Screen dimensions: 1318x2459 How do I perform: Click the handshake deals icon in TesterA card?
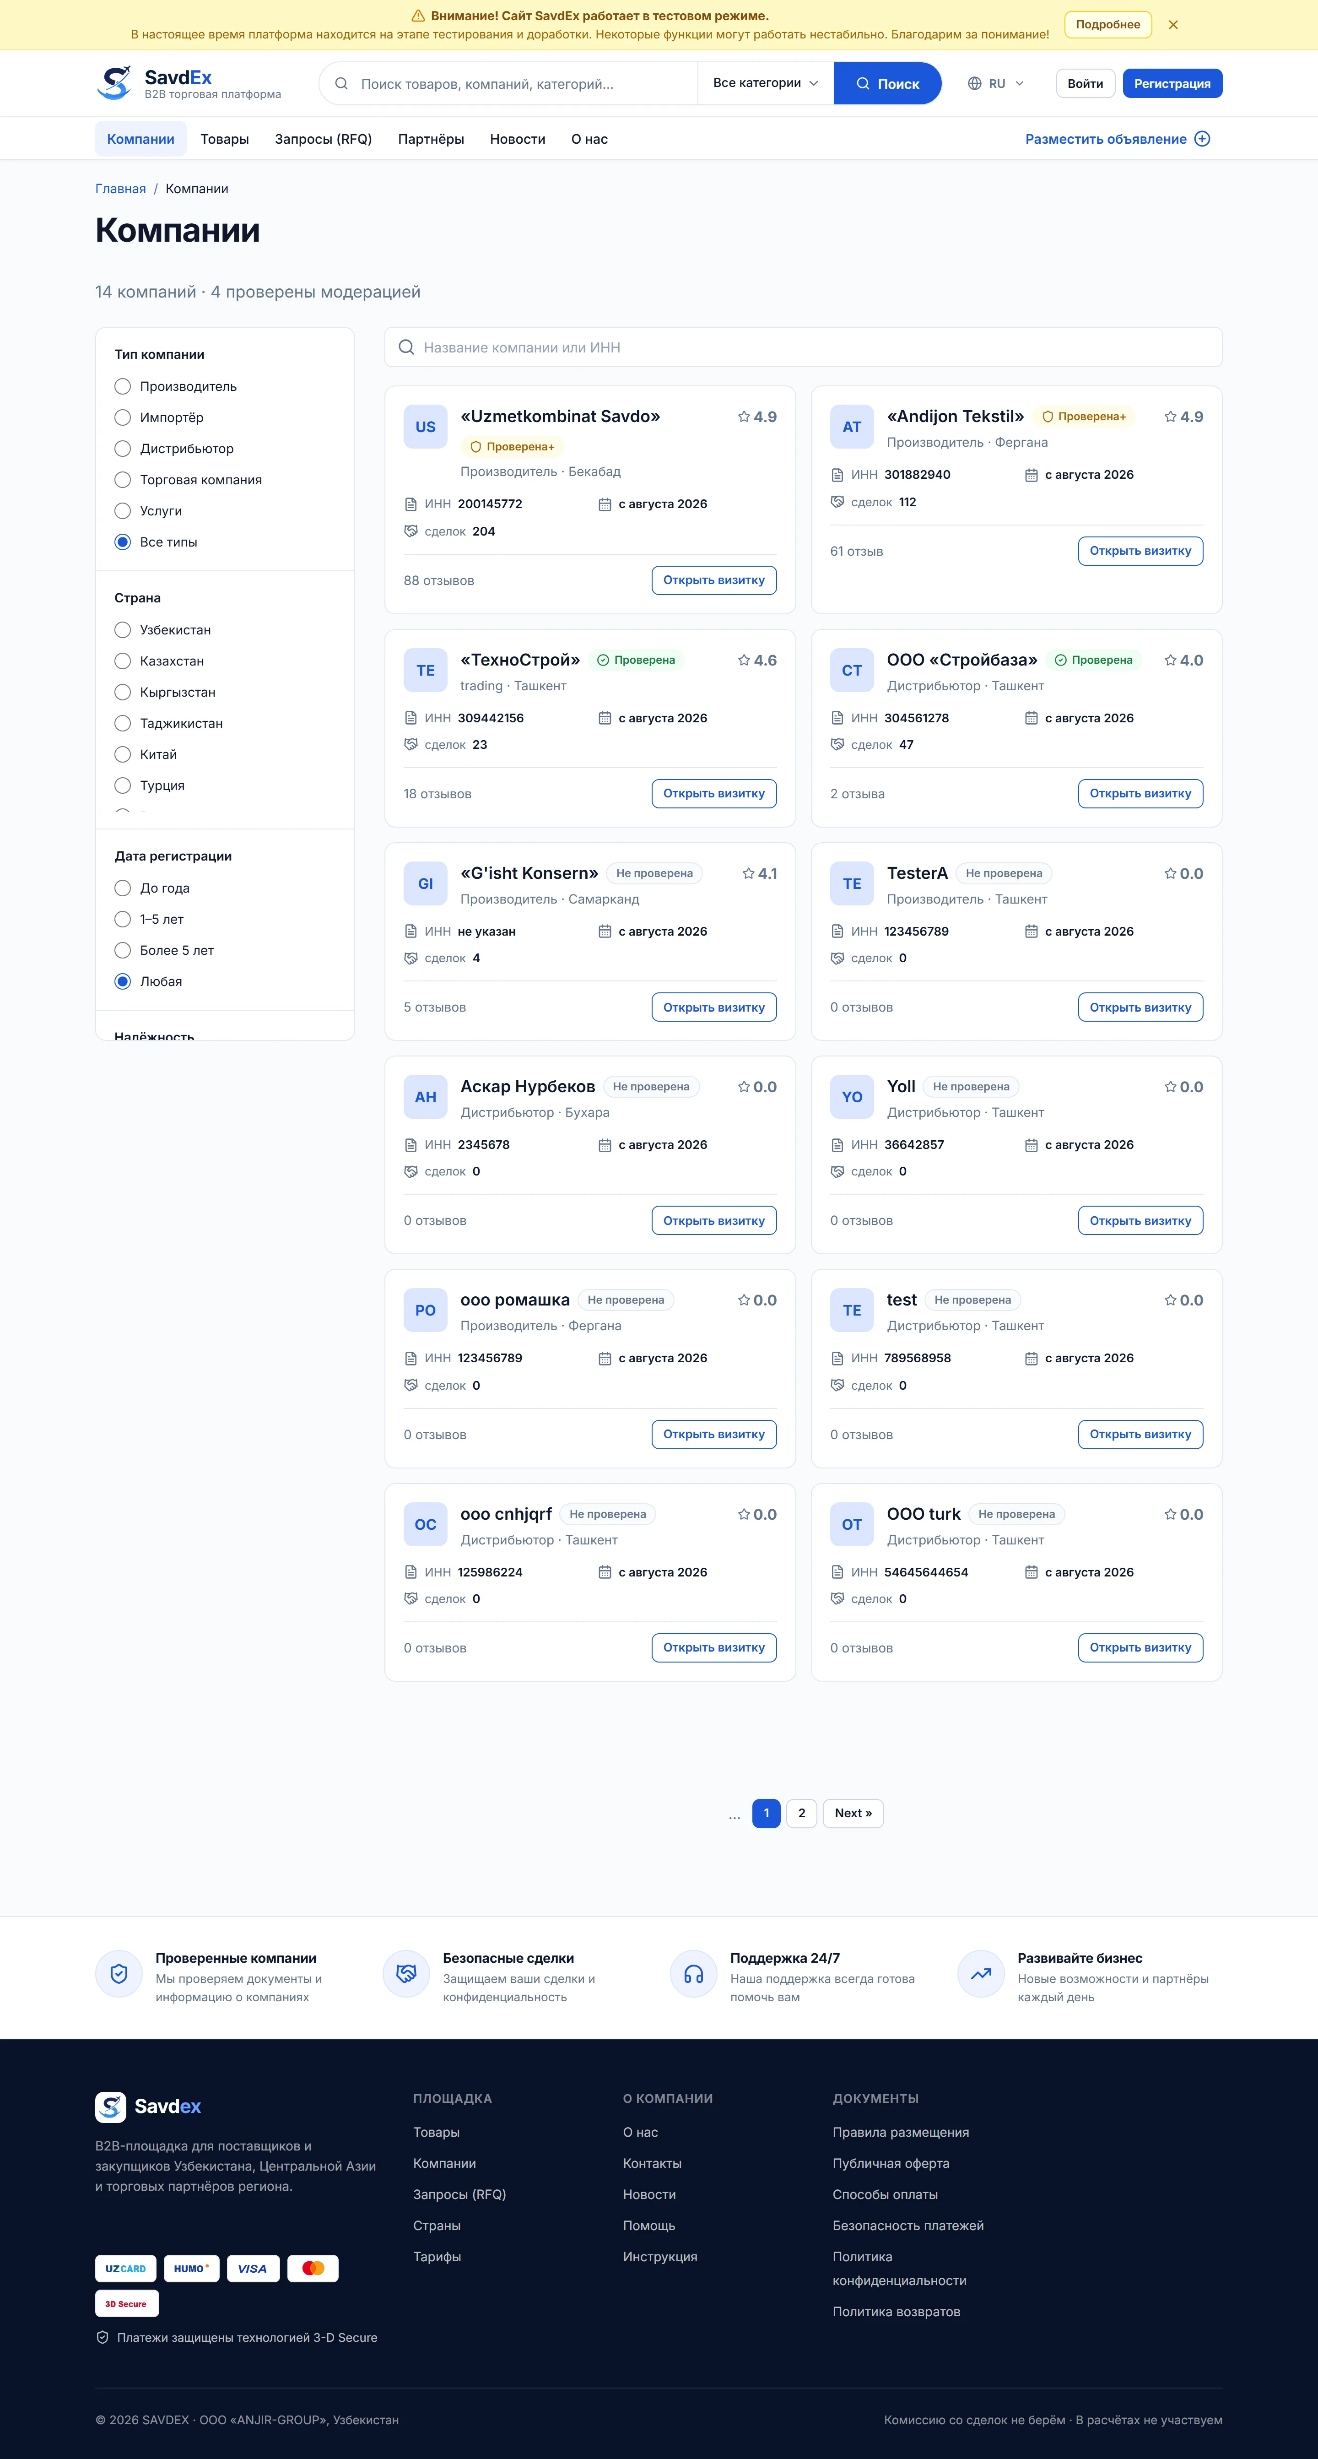[837, 959]
